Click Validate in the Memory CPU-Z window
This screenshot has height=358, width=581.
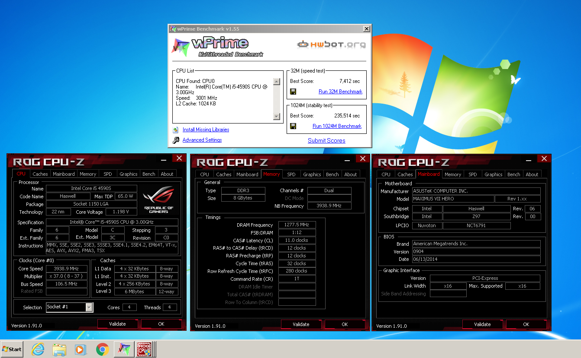click(301, 324)
